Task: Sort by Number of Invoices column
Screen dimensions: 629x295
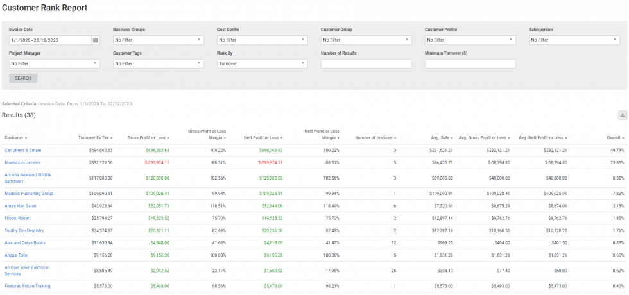Action: click(375, 138)
